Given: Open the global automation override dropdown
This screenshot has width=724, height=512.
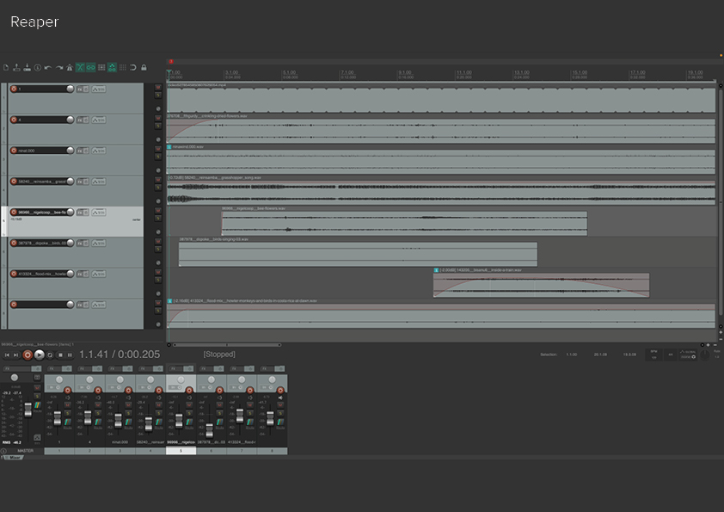Looking at the screenshot, I should (688, 354).
